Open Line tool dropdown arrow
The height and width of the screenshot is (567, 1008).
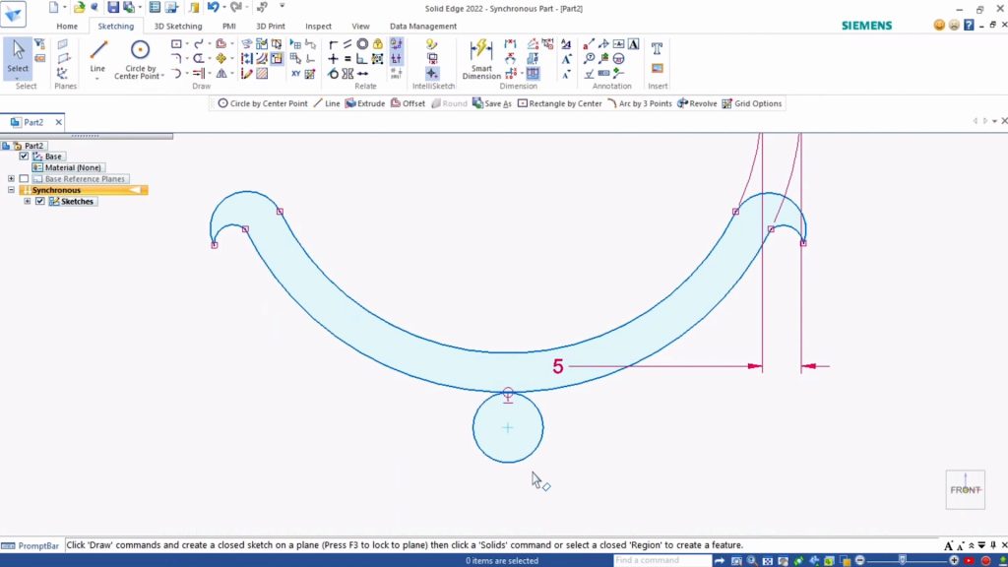coord(97,79)
